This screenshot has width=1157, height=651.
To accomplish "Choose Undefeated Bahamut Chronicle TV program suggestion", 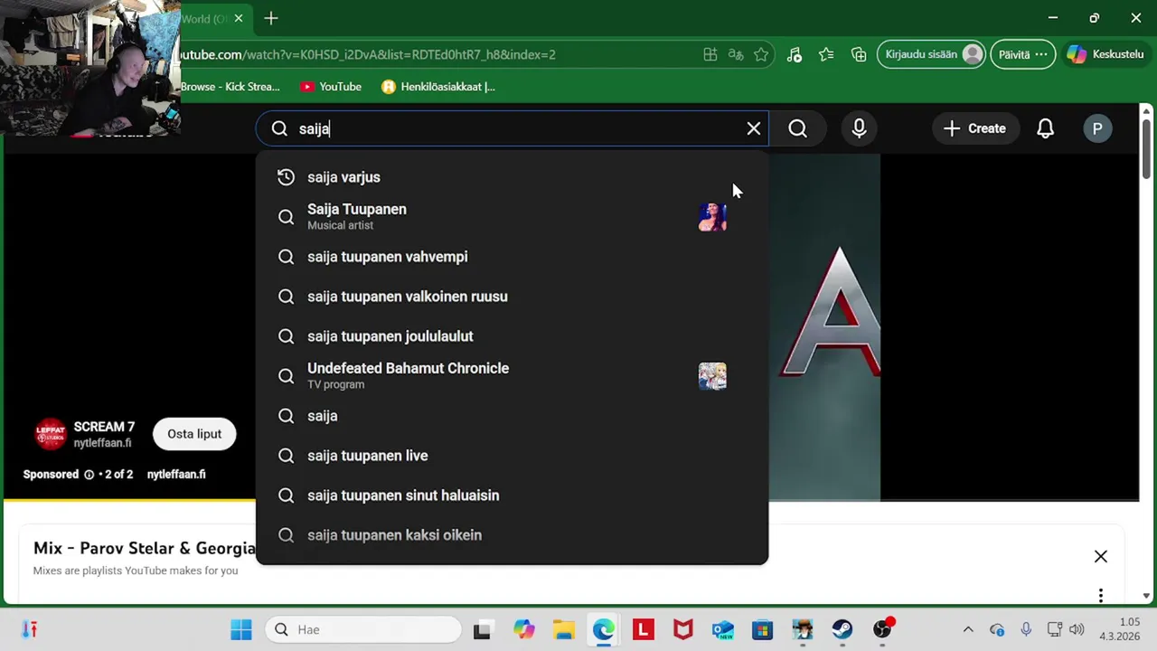I will (513, 375).
